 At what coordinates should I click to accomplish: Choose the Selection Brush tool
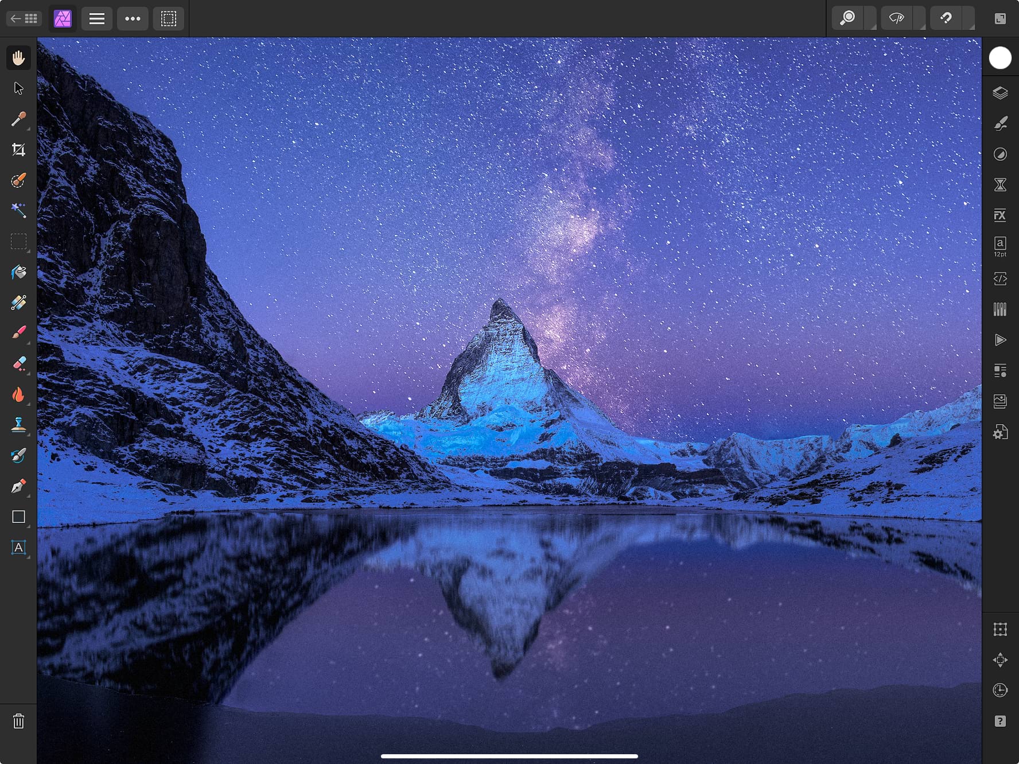[x=18, y=180]
